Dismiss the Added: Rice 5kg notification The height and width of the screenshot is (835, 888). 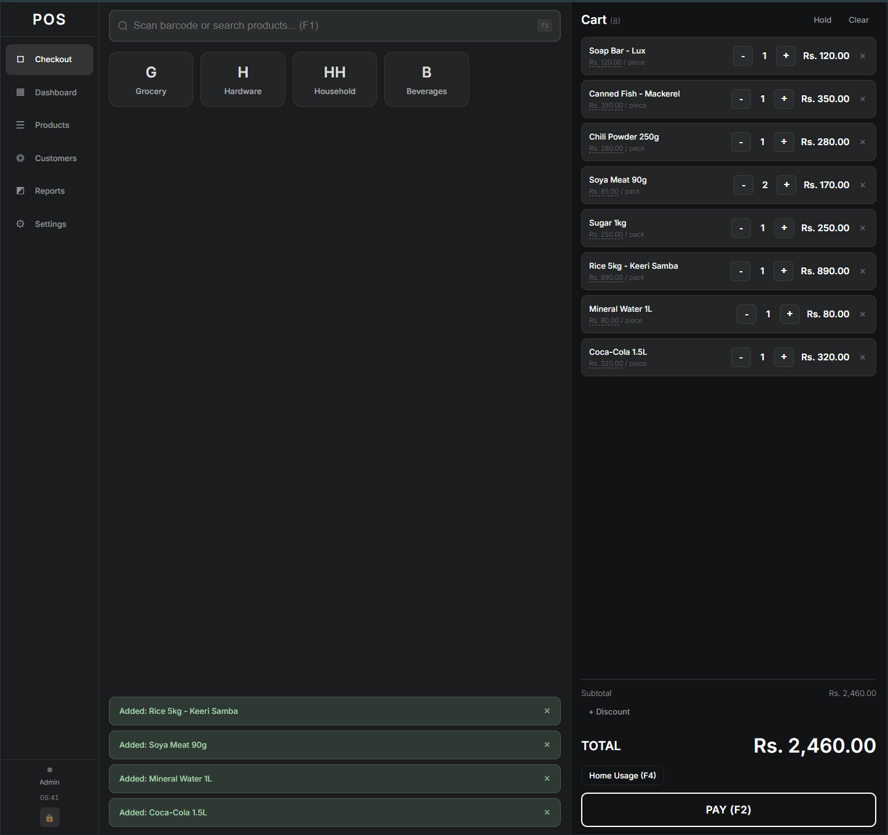pos(547,711)
